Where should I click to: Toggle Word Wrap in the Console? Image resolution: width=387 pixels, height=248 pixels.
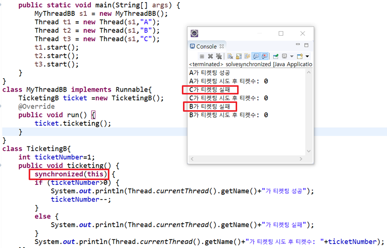pyautogui.click(x=247, y=56)
